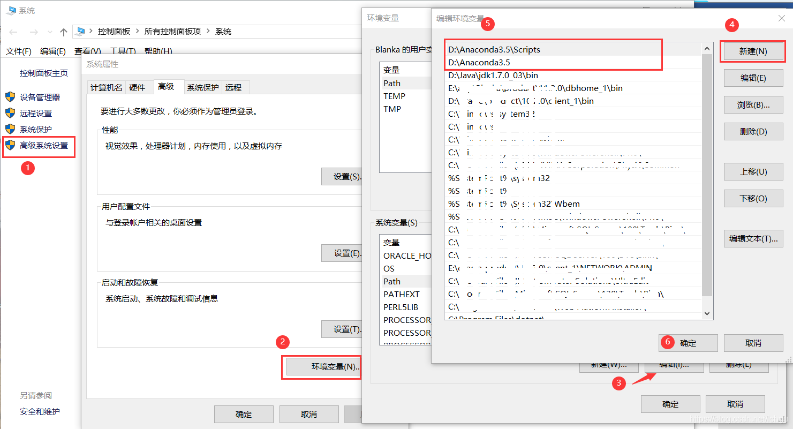Switch to the 系统保护 tab
This screenshot has height=429, width=793.
click(202, 87)
